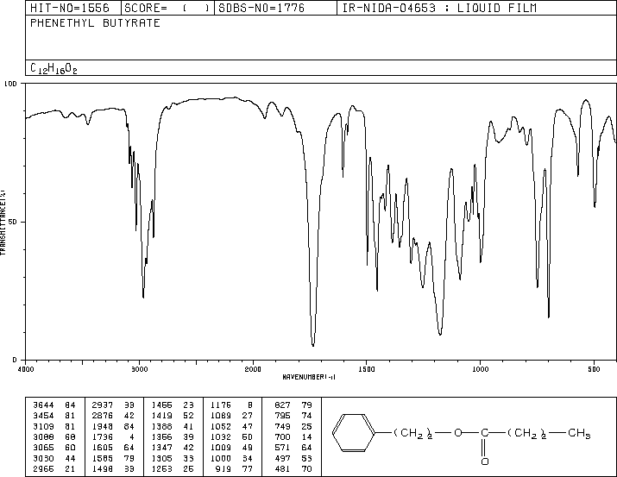Click the benzene ring in the structure
The width and height of the screenshot is (617, 477).
(353, 432)
